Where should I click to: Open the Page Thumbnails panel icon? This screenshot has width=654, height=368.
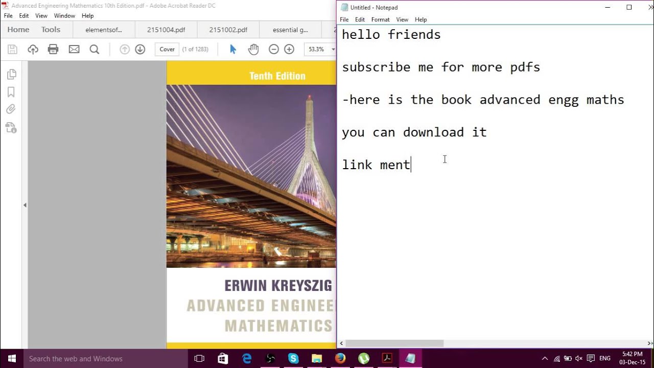point(11,75)
